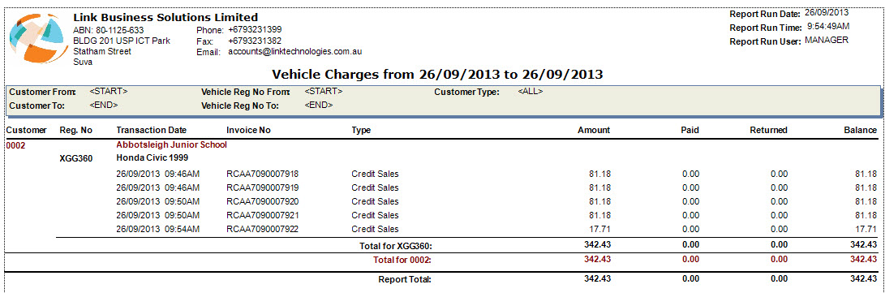The image size is (885, 293).
Task: Click customer code 0002
Action: click(x=15, y=145)
